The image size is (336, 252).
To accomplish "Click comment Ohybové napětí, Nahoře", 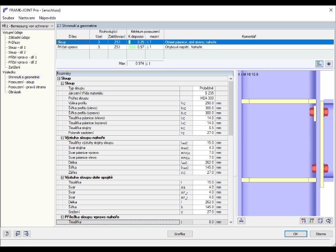I will 183,47.
